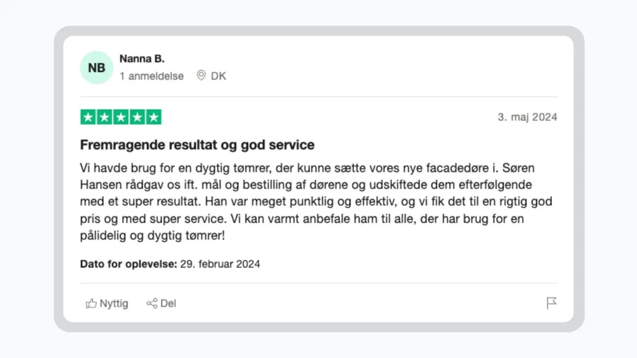Click the fourth green rating star
This screenshot has height=358, width=637.
tap(137, 117)
